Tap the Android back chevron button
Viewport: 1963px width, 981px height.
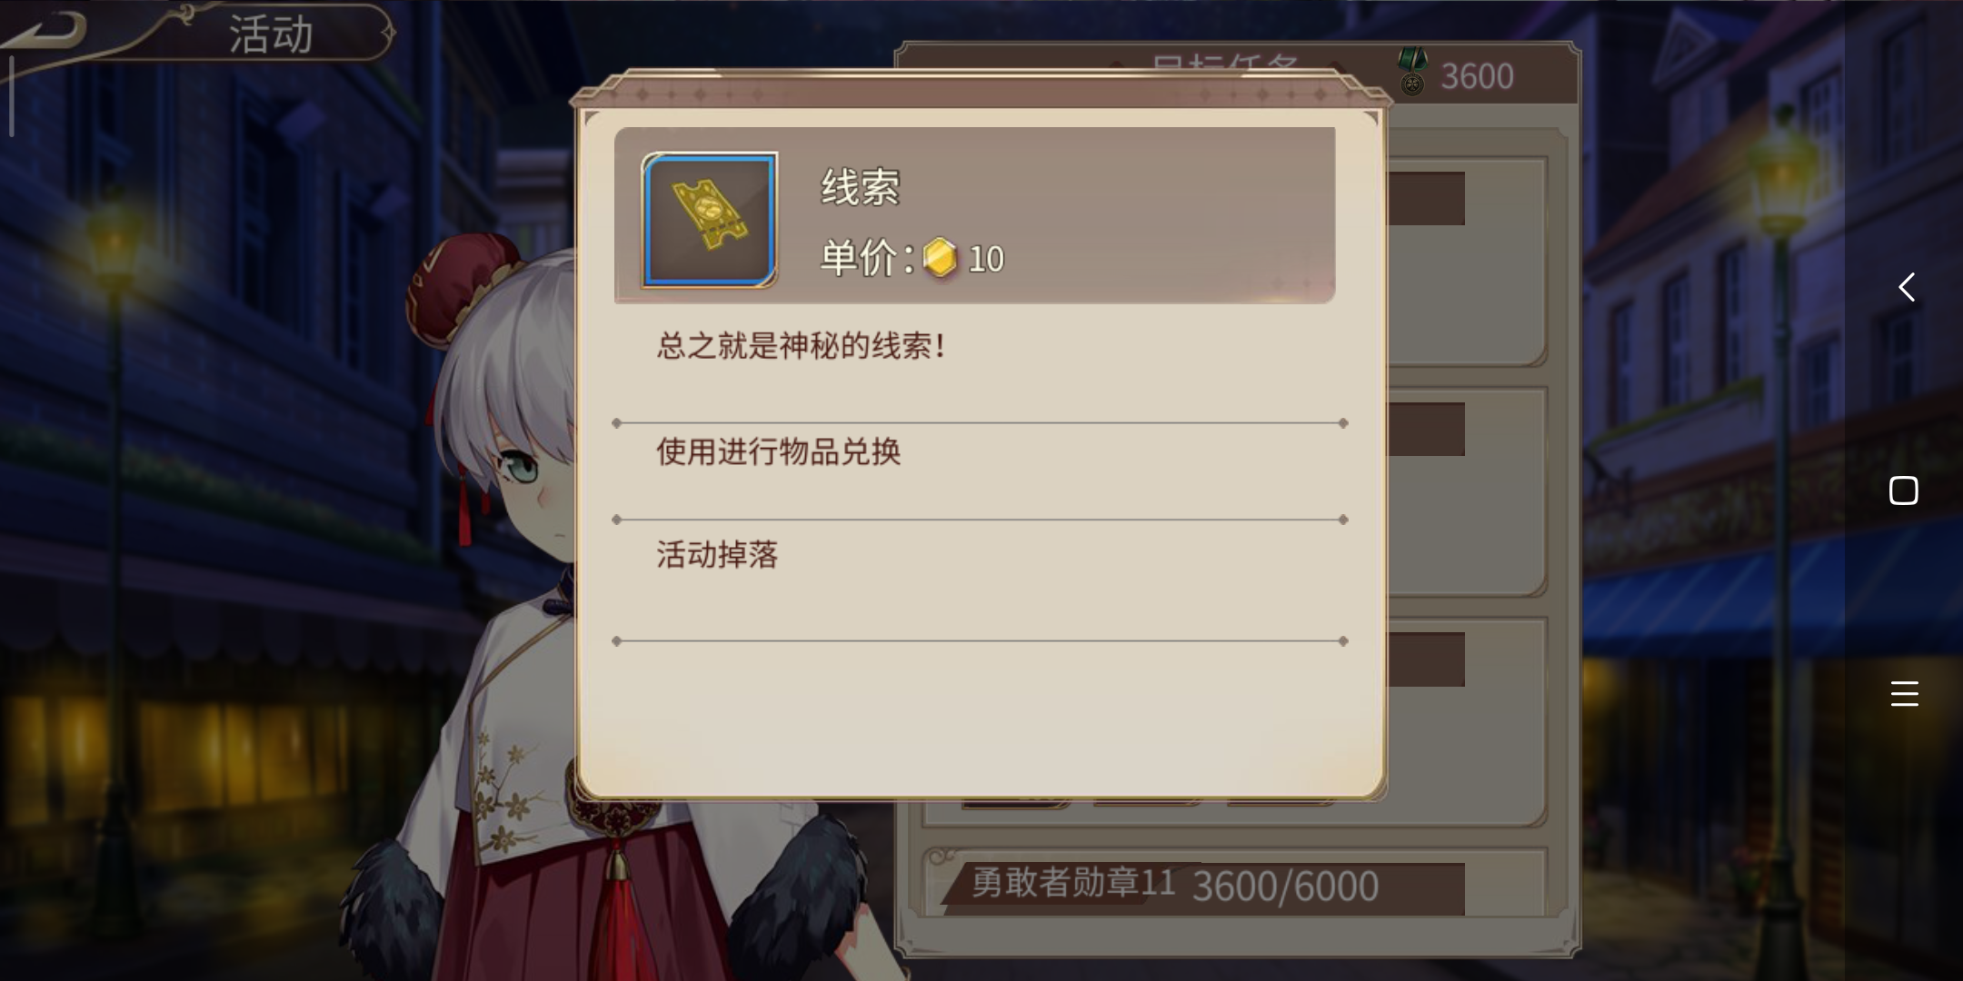(1907, 287)
